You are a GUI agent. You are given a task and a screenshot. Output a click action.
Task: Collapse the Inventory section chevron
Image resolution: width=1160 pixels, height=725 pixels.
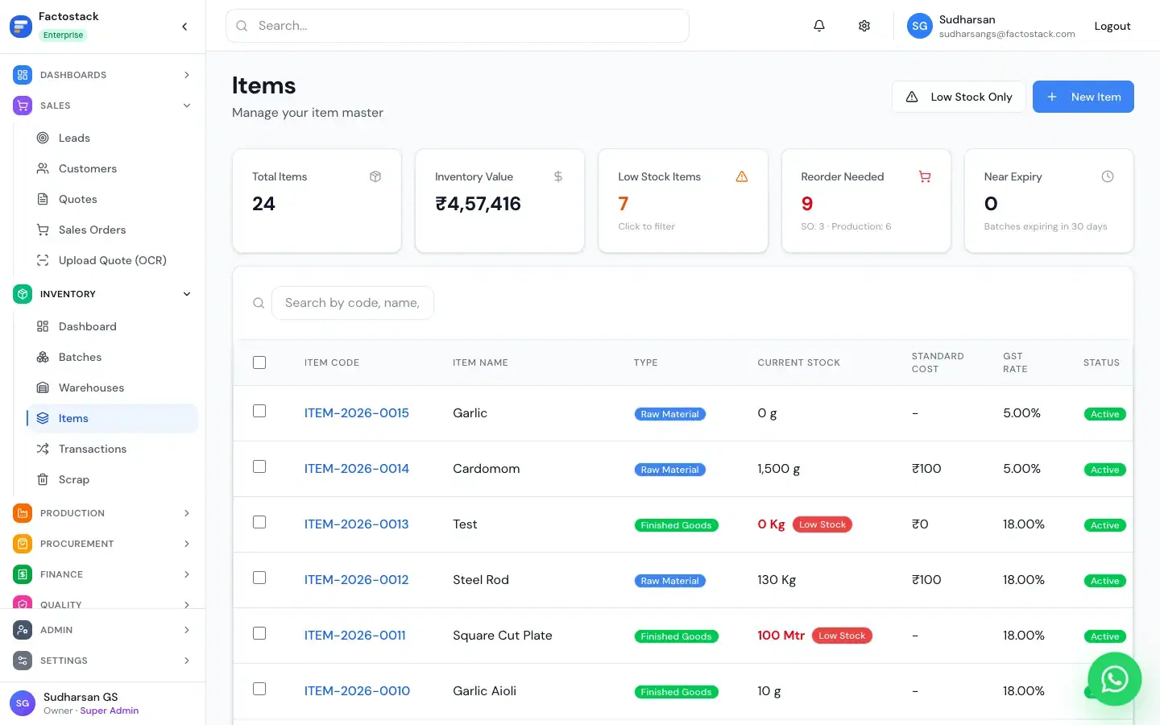[187, 294]
